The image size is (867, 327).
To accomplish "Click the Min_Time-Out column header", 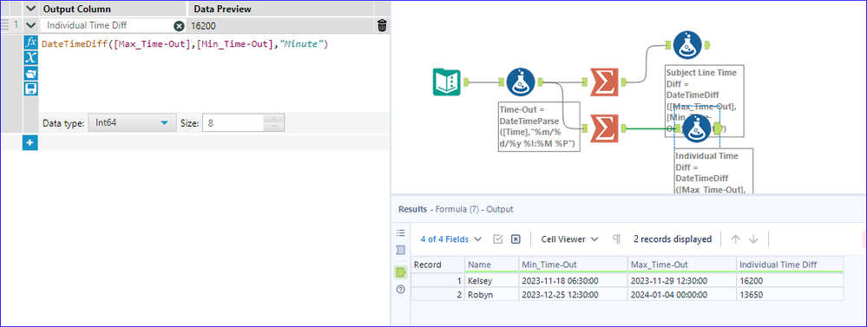I will point(572,265).
